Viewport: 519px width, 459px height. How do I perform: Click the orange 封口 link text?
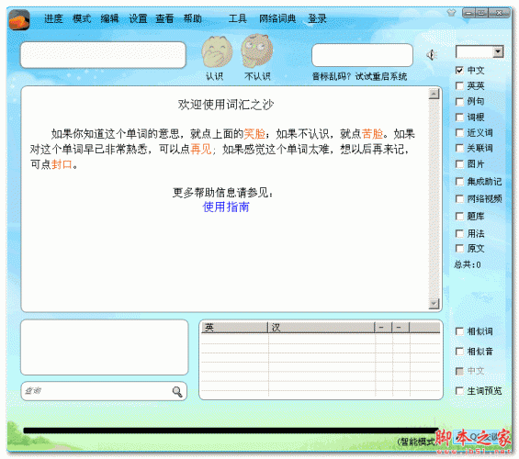(62, 164)
